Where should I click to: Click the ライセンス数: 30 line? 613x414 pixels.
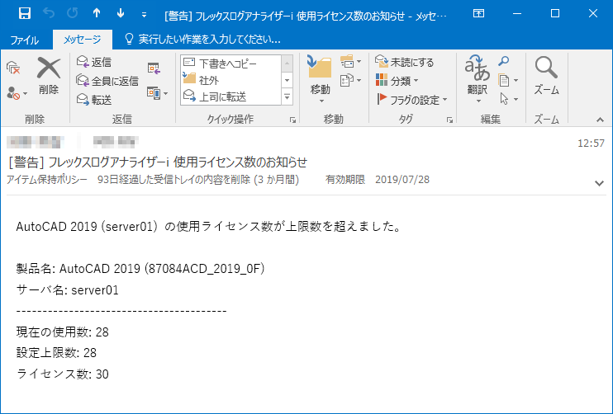[63, 374]
